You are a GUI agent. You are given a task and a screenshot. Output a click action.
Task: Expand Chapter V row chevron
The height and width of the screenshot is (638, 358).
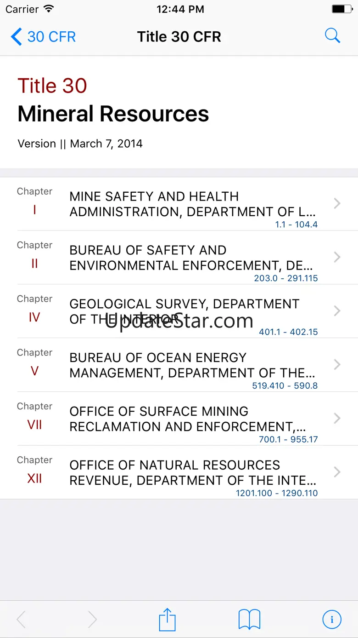coord(337,364)
